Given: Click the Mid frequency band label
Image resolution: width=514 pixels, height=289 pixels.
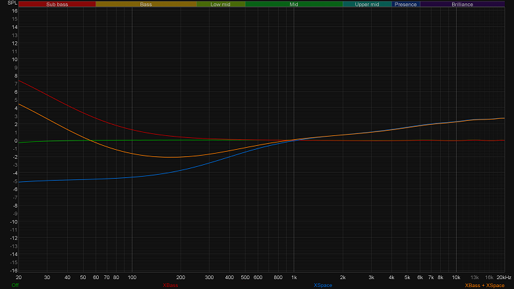Looking at the screenshot, I should tap(294, 4).
